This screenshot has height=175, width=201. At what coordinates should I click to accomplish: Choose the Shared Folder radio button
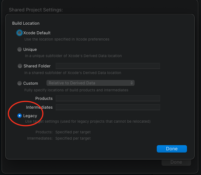[x=20, y=66]
